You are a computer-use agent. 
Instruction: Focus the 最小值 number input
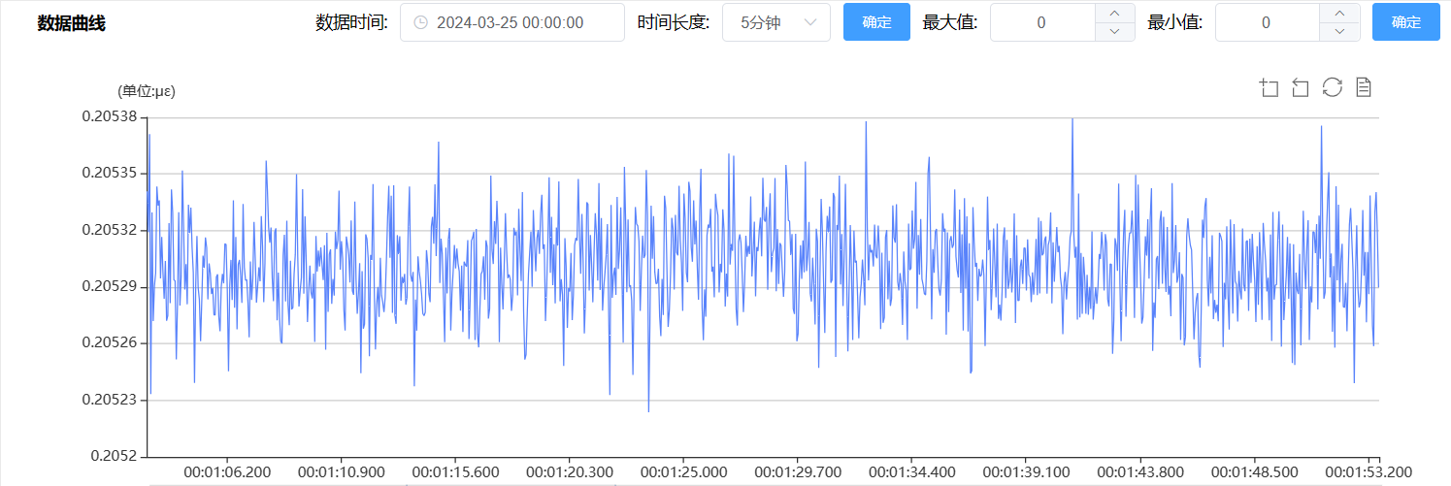tap(1266, 22)
